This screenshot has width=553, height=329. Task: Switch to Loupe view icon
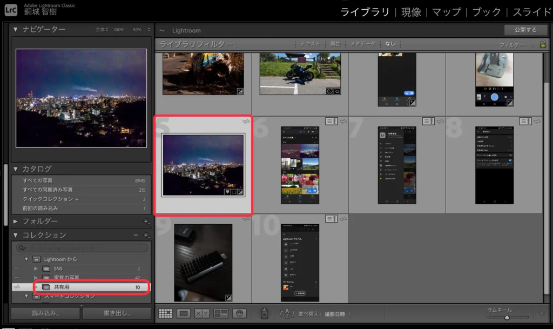pyautogui.click(x=184, y=313)
